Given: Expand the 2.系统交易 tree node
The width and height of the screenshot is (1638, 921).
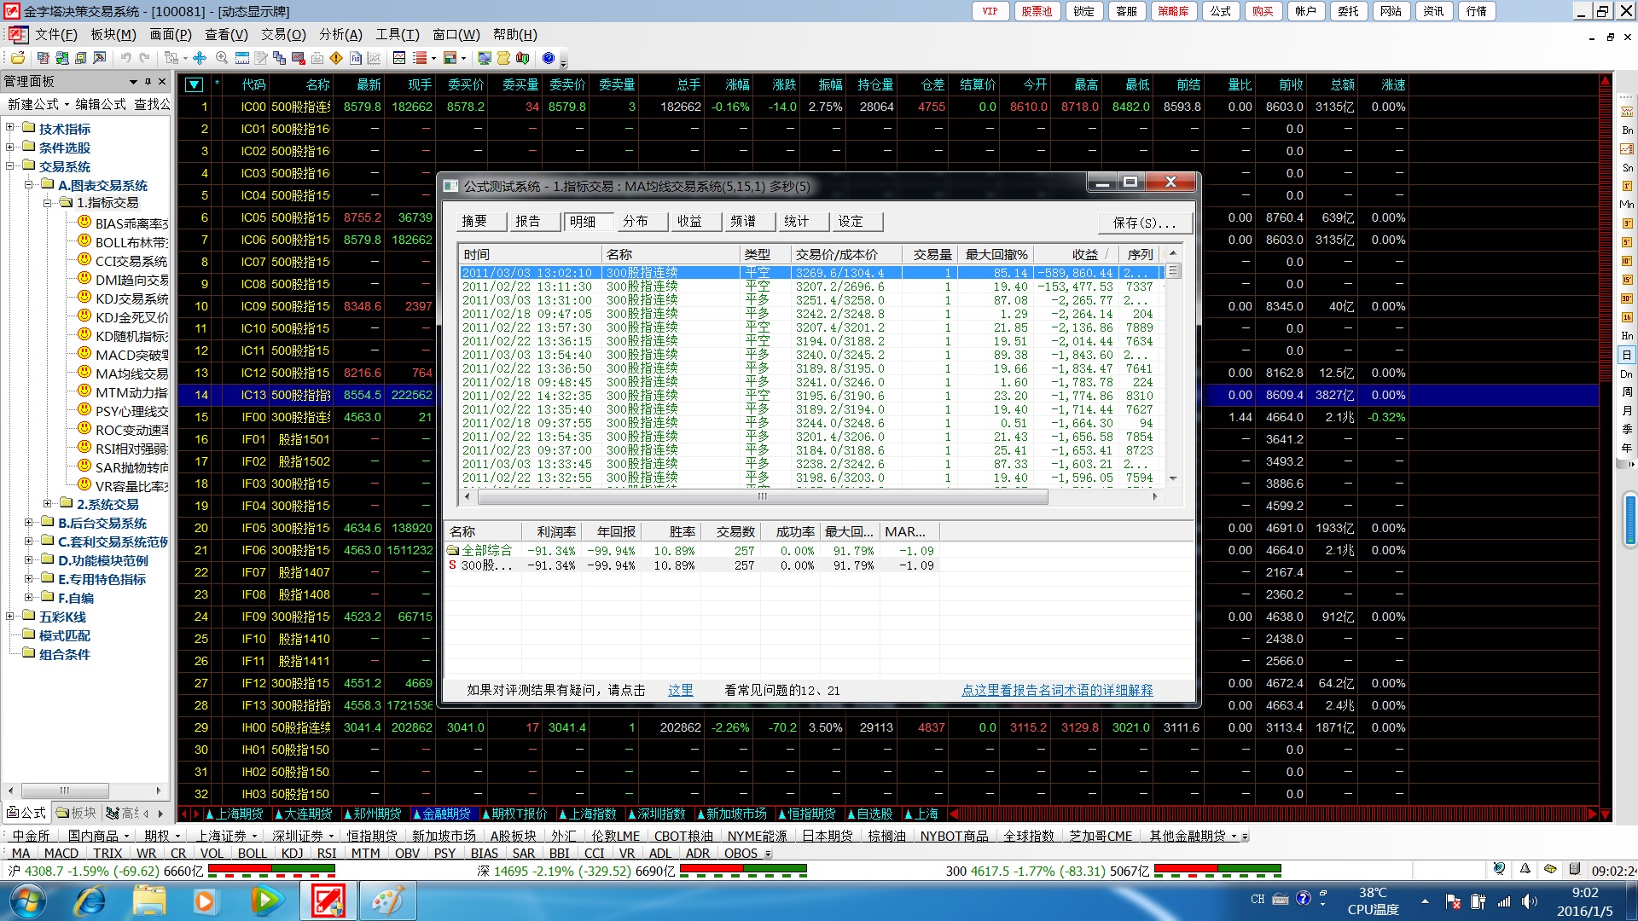Looking at the screenshot, I should (x=48, y=504).
